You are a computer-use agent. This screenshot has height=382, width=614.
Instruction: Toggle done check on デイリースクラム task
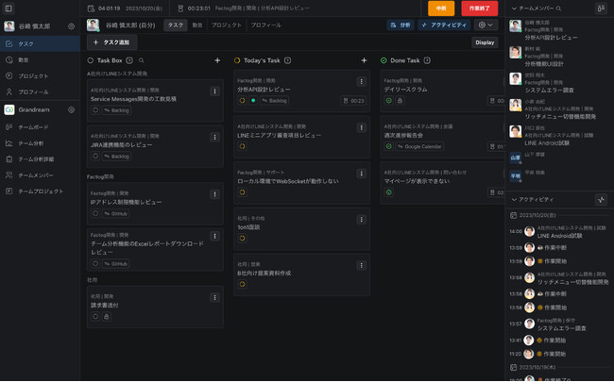point(388,100)
